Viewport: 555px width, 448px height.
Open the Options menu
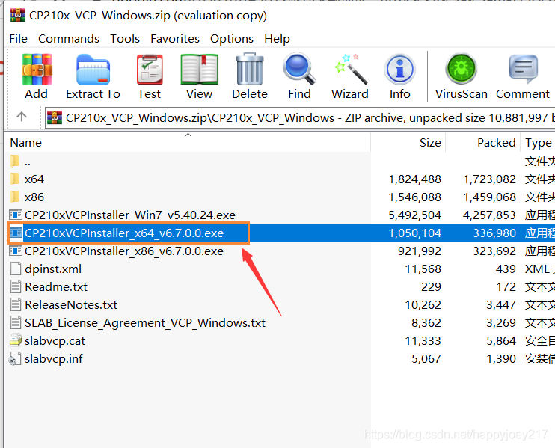(232, 39)
